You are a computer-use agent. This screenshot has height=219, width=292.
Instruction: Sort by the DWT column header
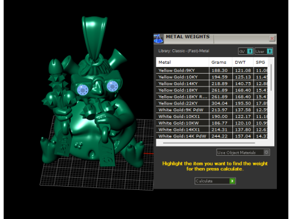pyautogui.click(x=243, y=62)
